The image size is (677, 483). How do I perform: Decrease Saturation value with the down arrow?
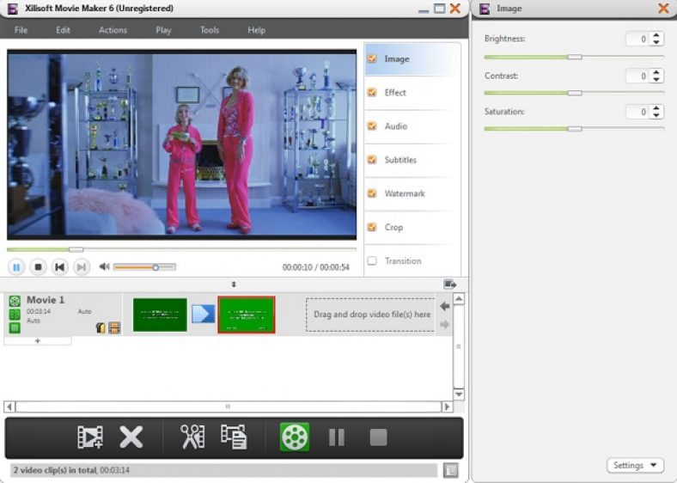point(657,115)
